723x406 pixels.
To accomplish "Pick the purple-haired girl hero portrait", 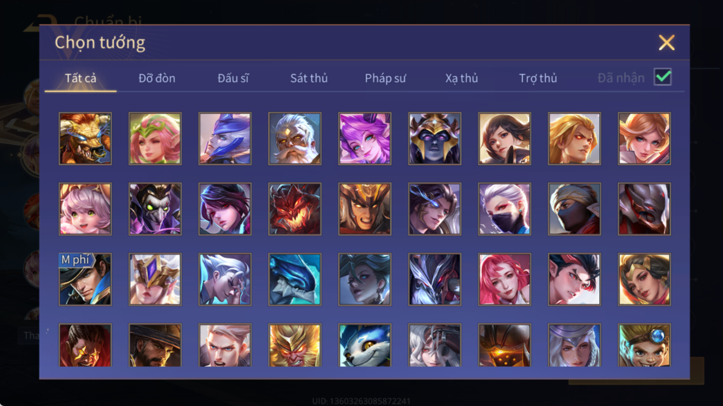I will [x=365, y=139].
